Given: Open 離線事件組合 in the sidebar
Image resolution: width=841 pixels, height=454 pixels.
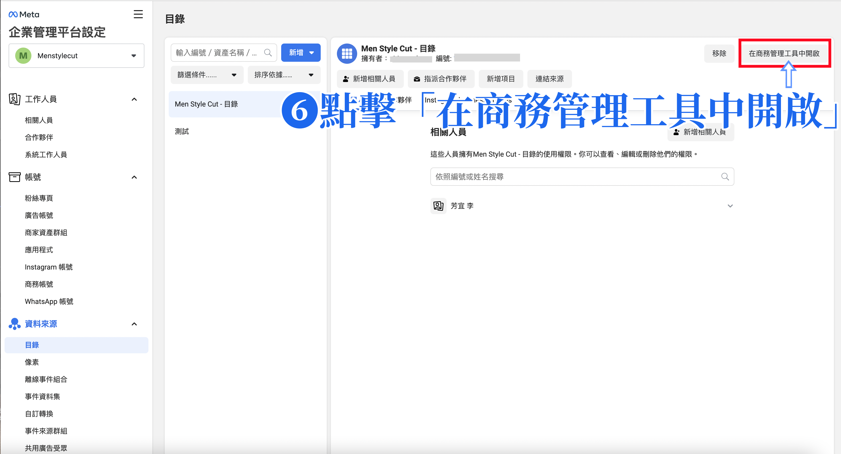Looking at the screenshot, I should click(x=46, y=379).
